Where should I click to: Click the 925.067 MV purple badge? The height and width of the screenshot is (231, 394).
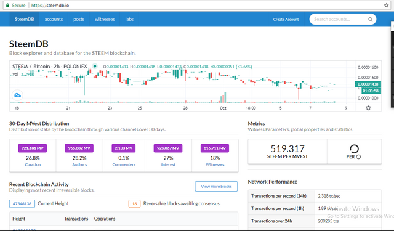point(168,148)
